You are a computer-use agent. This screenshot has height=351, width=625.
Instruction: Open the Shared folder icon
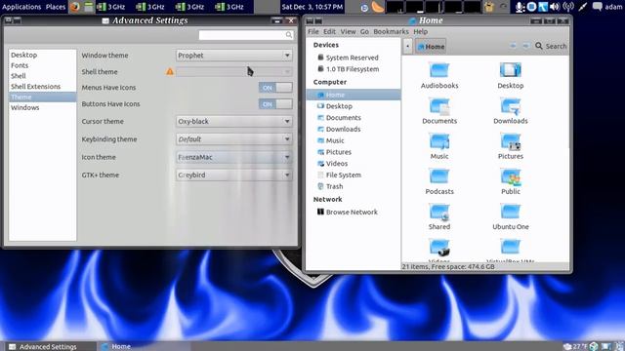click(x=439, y=213)
